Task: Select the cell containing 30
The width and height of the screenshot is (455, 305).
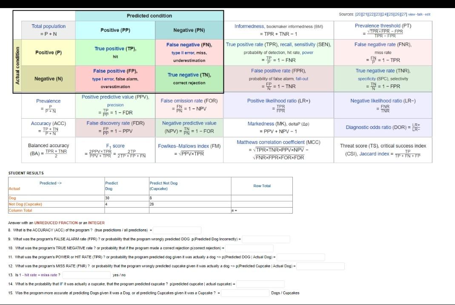Action: coord(127,198)
